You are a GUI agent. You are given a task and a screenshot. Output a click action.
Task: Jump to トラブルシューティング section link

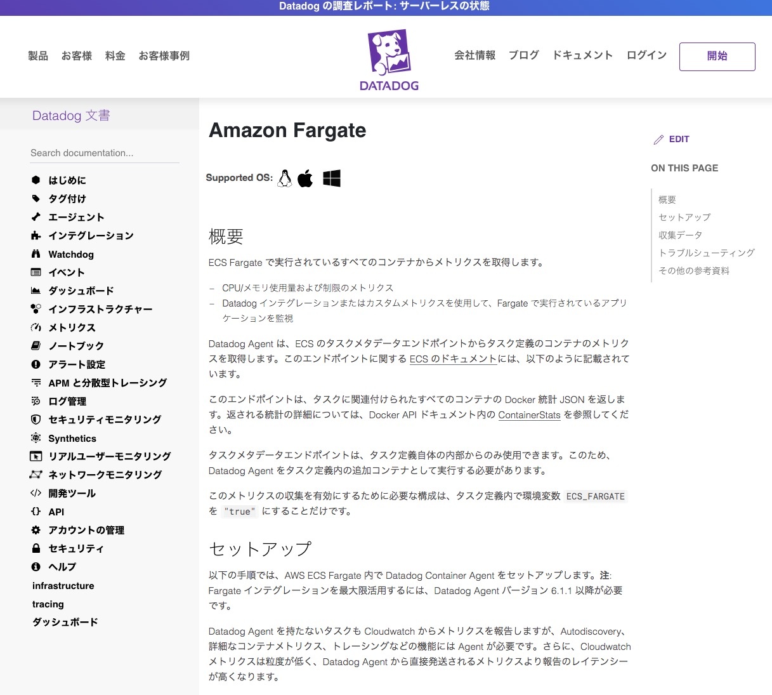click(707, 253)
